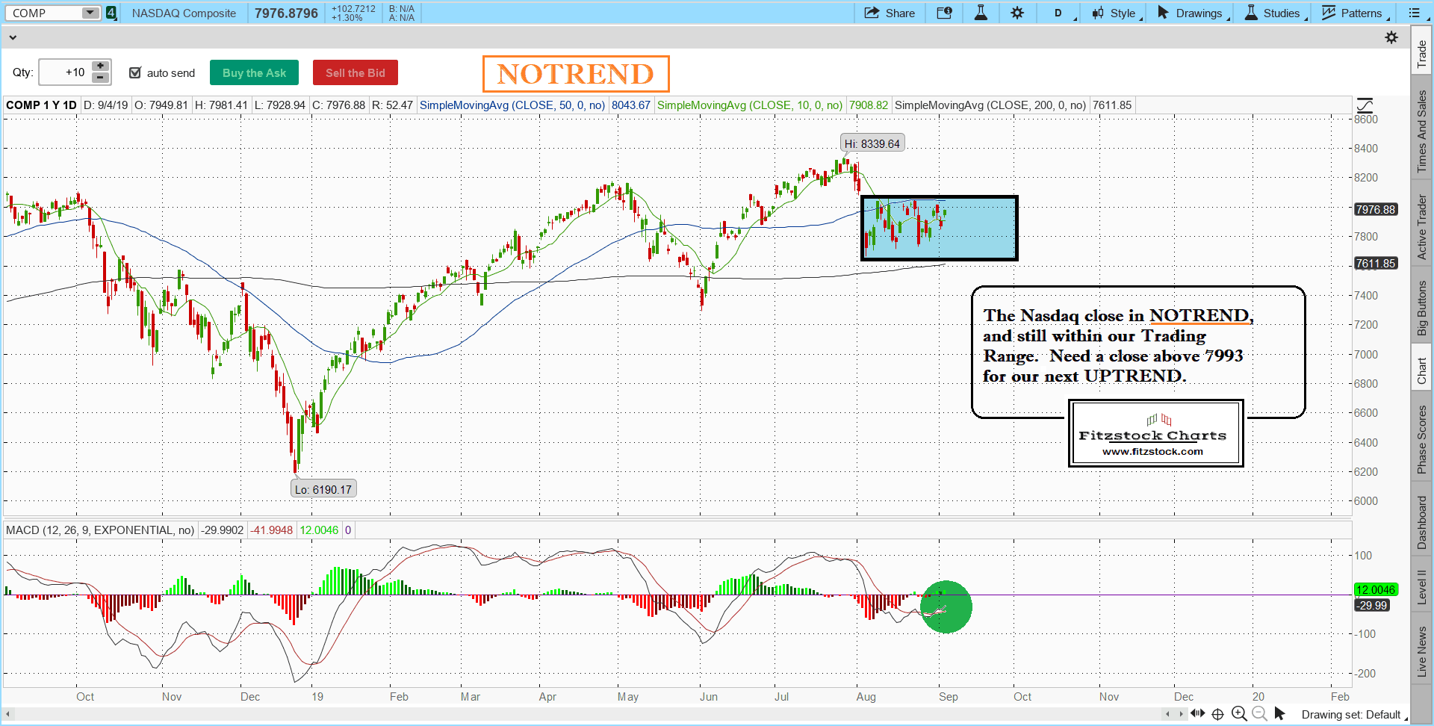1434x726 pixels.
Task: Toggle the auto send checkbox
Action: coord(135,72)
